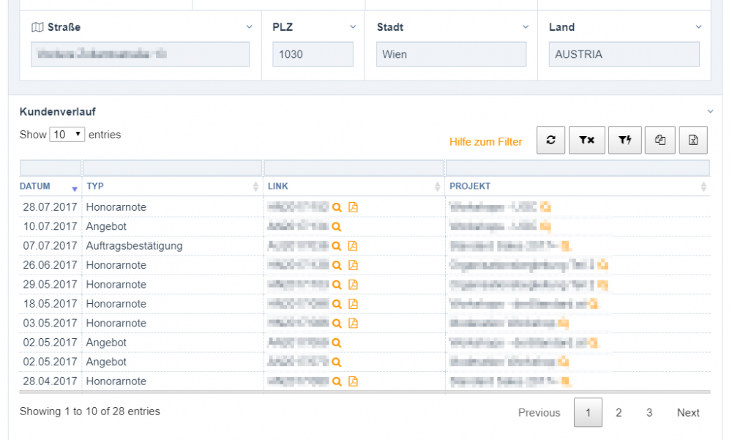This screenshot has width=732, height=440.
Task: Export table with the Excel button
Action: pos(692,141)
